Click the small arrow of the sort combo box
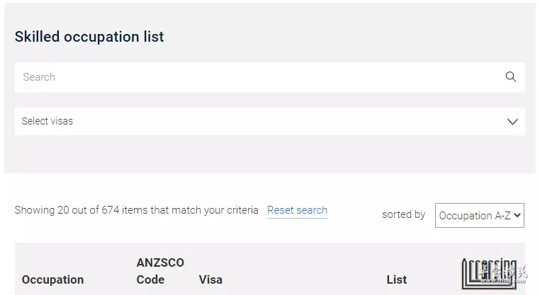The image size is (540, 295). (517, 215)
